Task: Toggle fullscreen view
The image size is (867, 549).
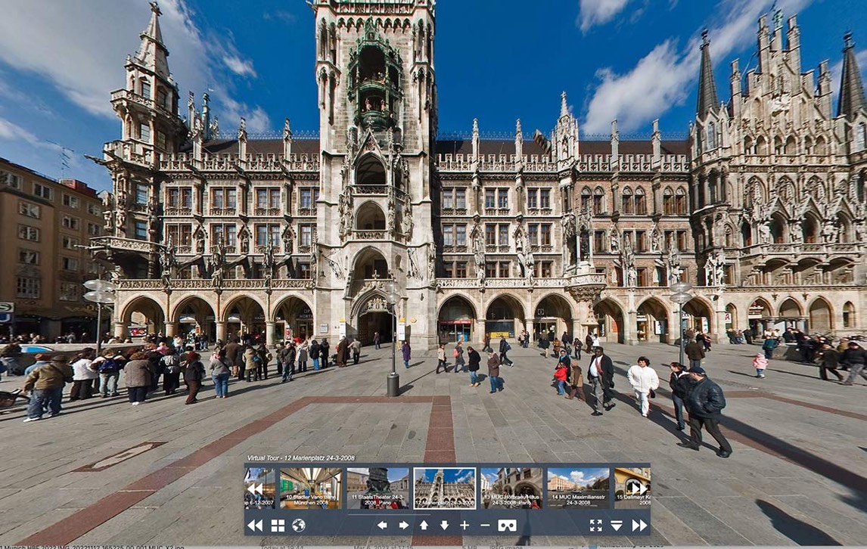Action: tap(595, 525)
